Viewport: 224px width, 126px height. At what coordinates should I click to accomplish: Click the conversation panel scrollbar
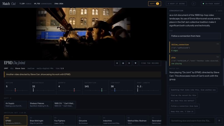223,72
